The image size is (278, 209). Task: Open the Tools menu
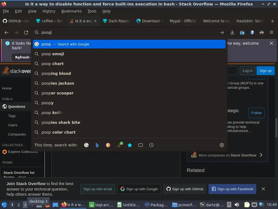click(x=92, y=11)
